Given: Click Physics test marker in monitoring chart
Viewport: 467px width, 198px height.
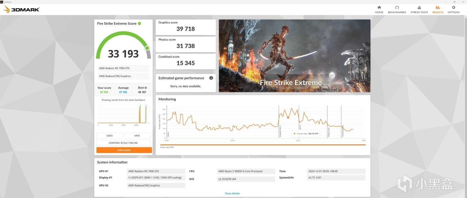Looking at the screenshot, I should 328,131.
